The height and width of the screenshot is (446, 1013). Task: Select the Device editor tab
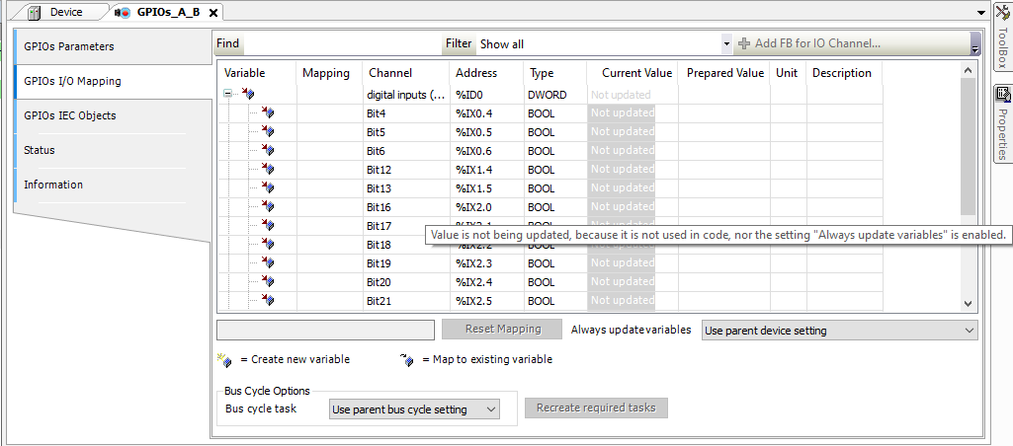65,12
